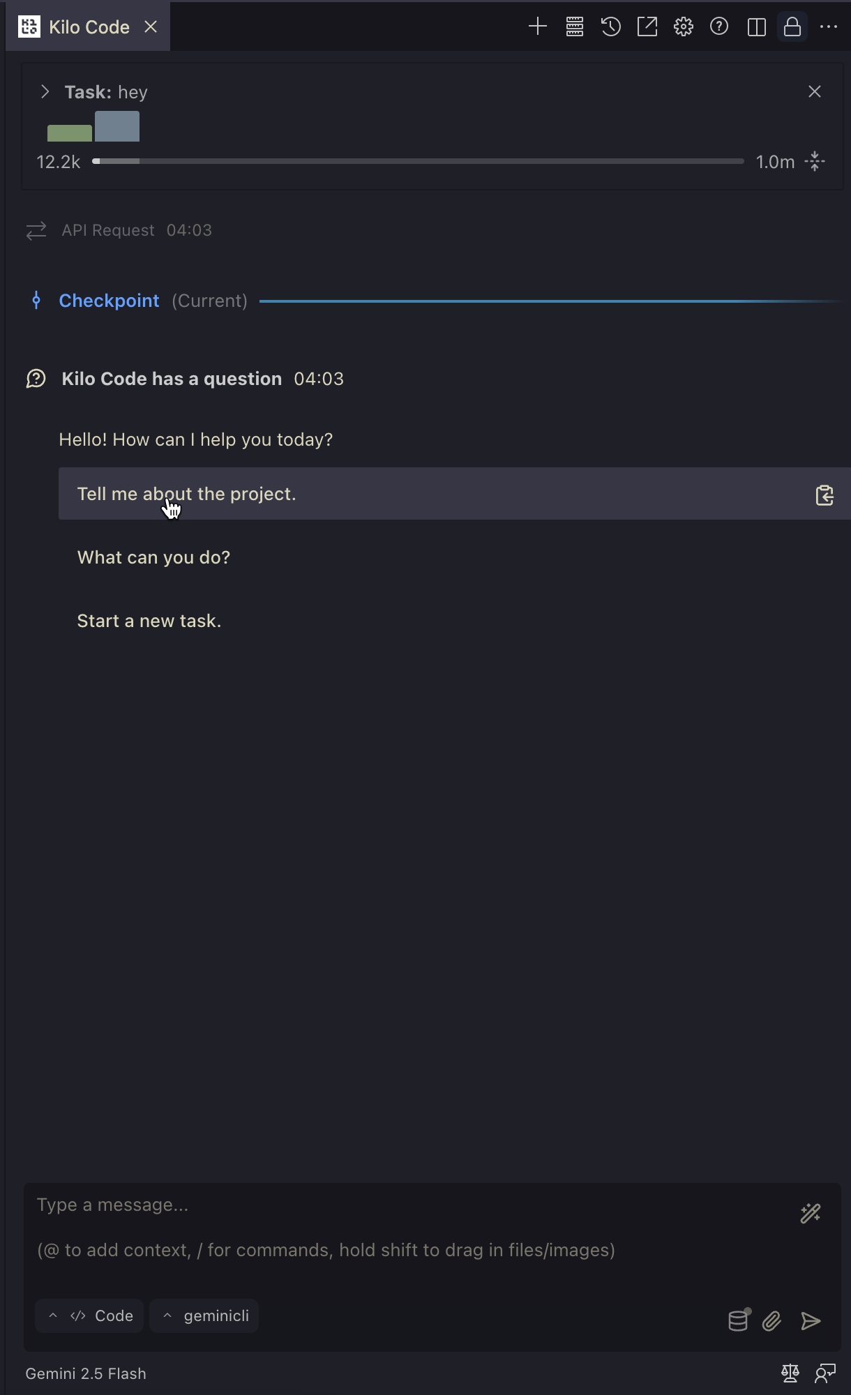Open settings gear in Kilo Code toolbar
Viewport: 851px width, 1395px height.
point(684,27)
